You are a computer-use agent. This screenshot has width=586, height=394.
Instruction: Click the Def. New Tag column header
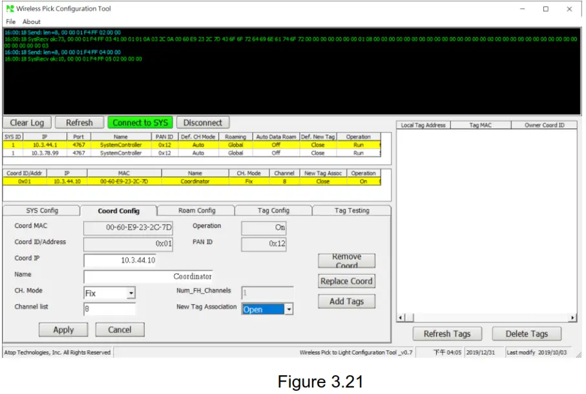coord(318,137)
